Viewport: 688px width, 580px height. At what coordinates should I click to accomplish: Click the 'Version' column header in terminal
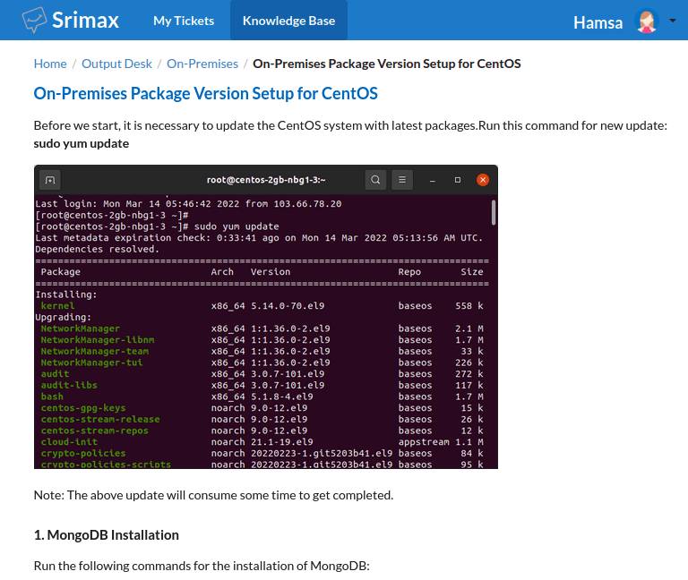[271, 272]
